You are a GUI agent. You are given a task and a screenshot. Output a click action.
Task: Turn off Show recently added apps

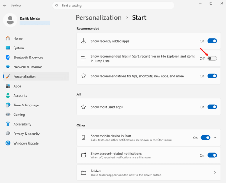click(x=212, y=41)
